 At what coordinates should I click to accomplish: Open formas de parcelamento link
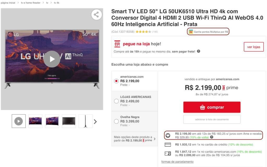tap(177, 162)
